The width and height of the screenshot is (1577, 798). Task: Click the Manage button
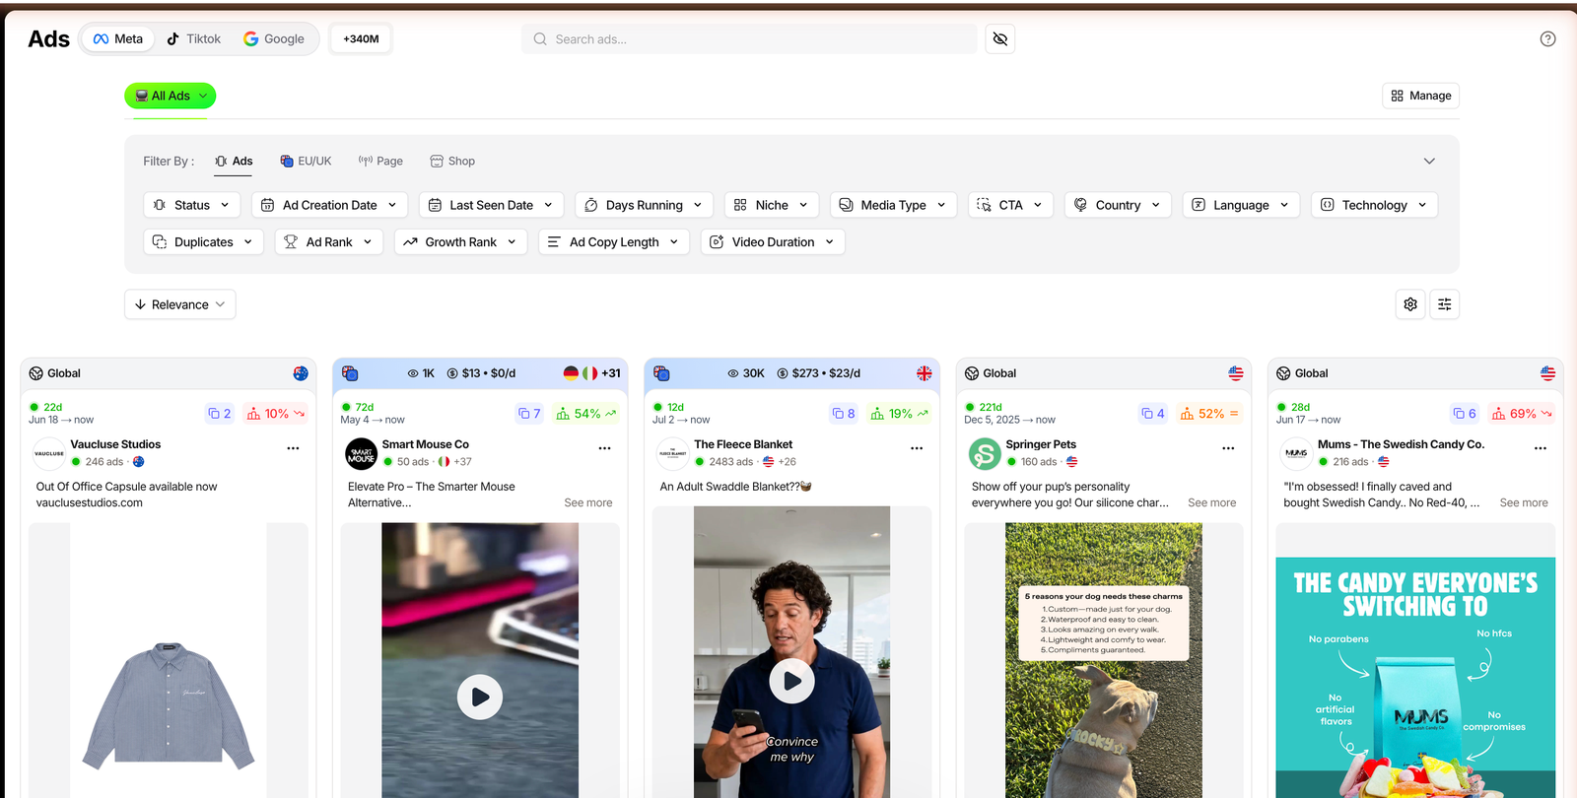(x=1421, y=96)
